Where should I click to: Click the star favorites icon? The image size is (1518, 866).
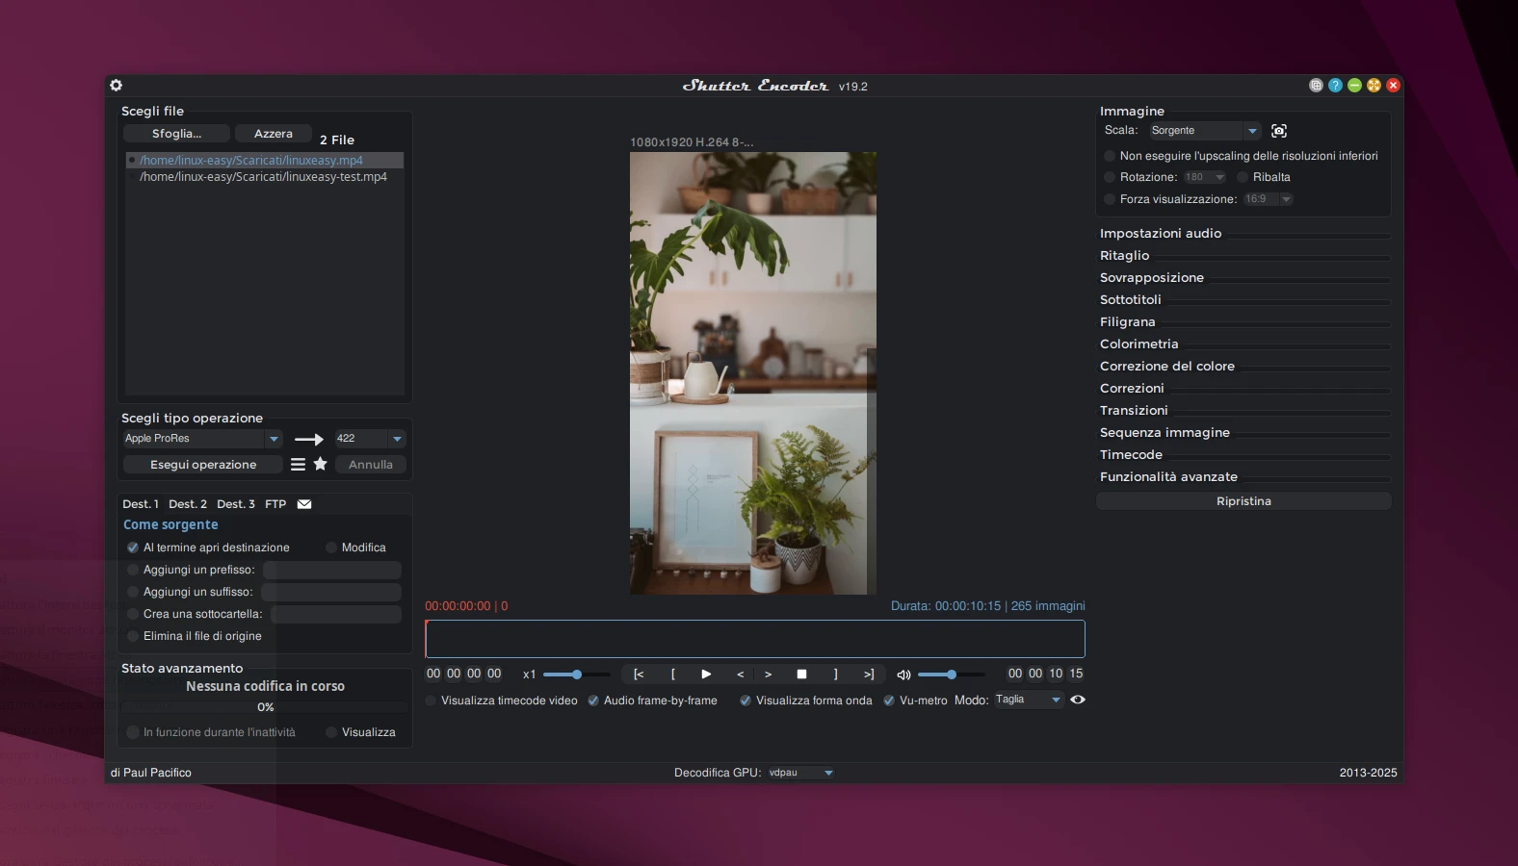point(321,464)
